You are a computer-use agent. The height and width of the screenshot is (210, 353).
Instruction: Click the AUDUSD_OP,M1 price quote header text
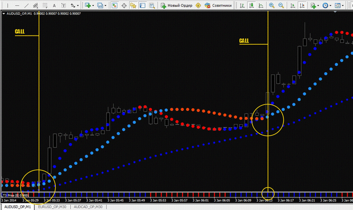point(43,14)
